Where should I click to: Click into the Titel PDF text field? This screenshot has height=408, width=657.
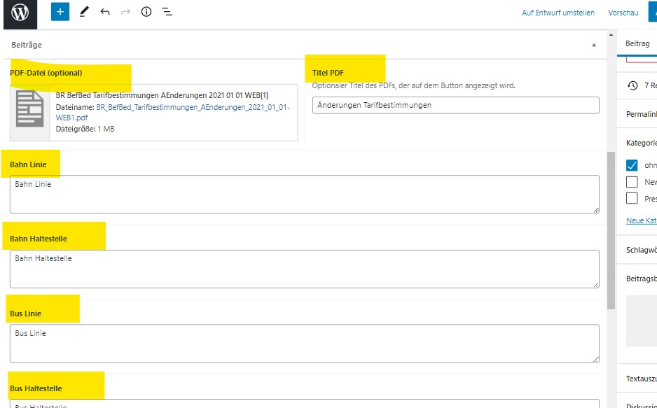pos(455,105)
